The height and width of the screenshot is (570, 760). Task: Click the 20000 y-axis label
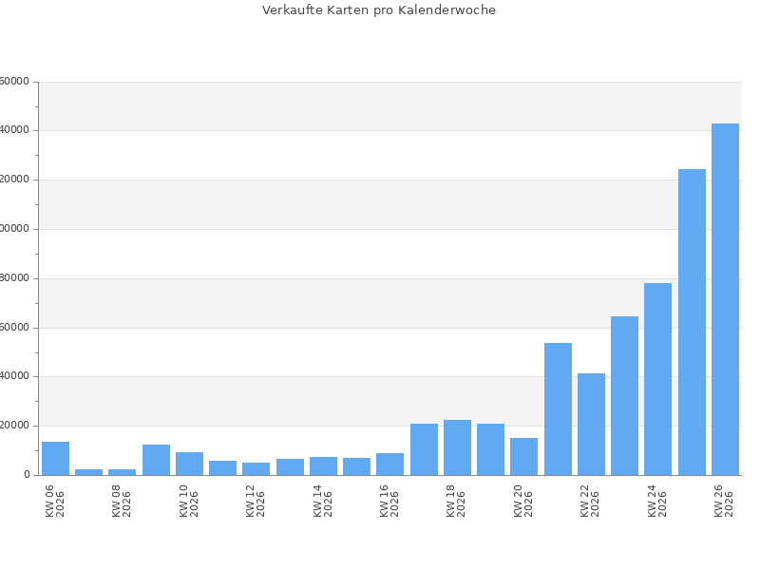(x=15, y=426)
